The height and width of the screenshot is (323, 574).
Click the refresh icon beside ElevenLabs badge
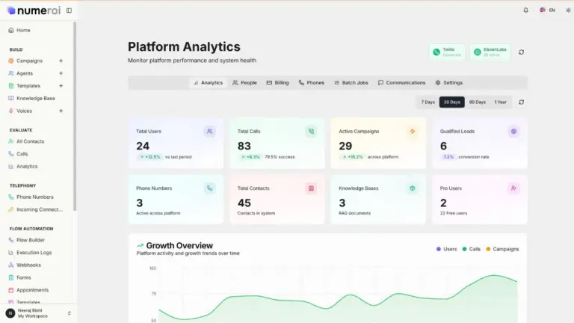point(521,52)
